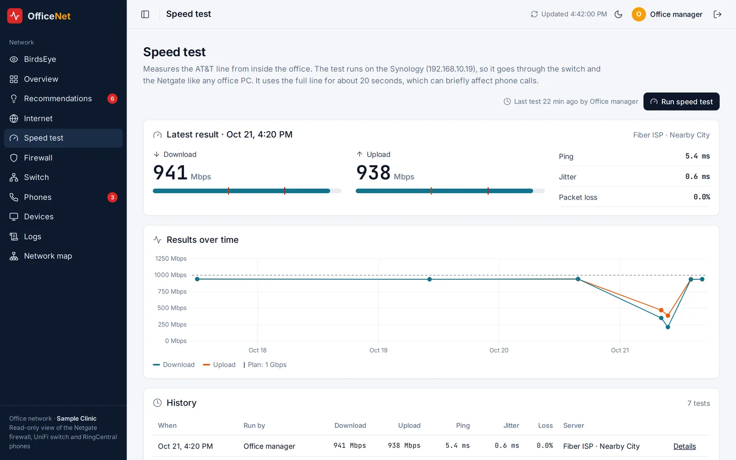Click the Download speed progress bar
Image resolution: width=736 pixels, height=460 pixels.
247,191
